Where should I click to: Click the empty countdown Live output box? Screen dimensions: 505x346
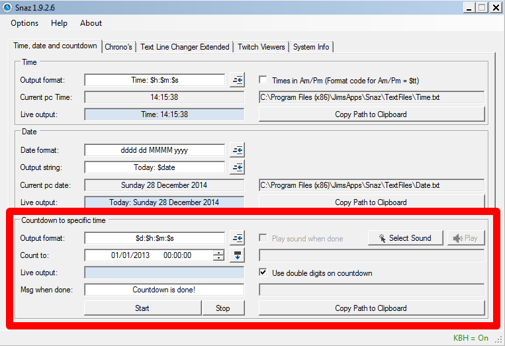tap(164, 273)
